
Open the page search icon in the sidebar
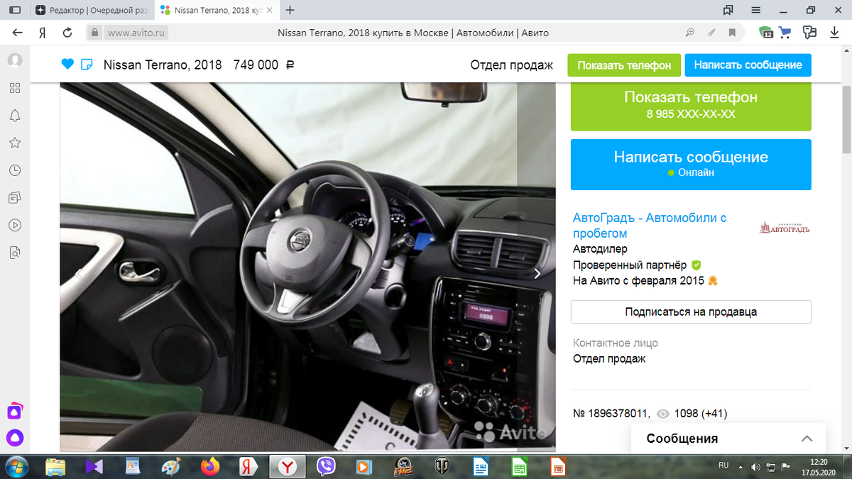tap(14, 253)
